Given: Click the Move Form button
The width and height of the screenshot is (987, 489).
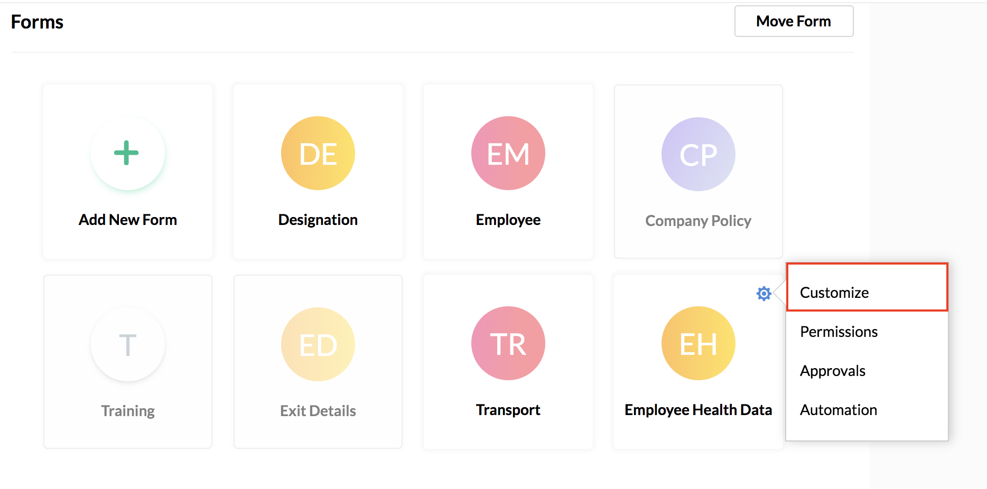Looking at the screenshot, I should [794, 21].
